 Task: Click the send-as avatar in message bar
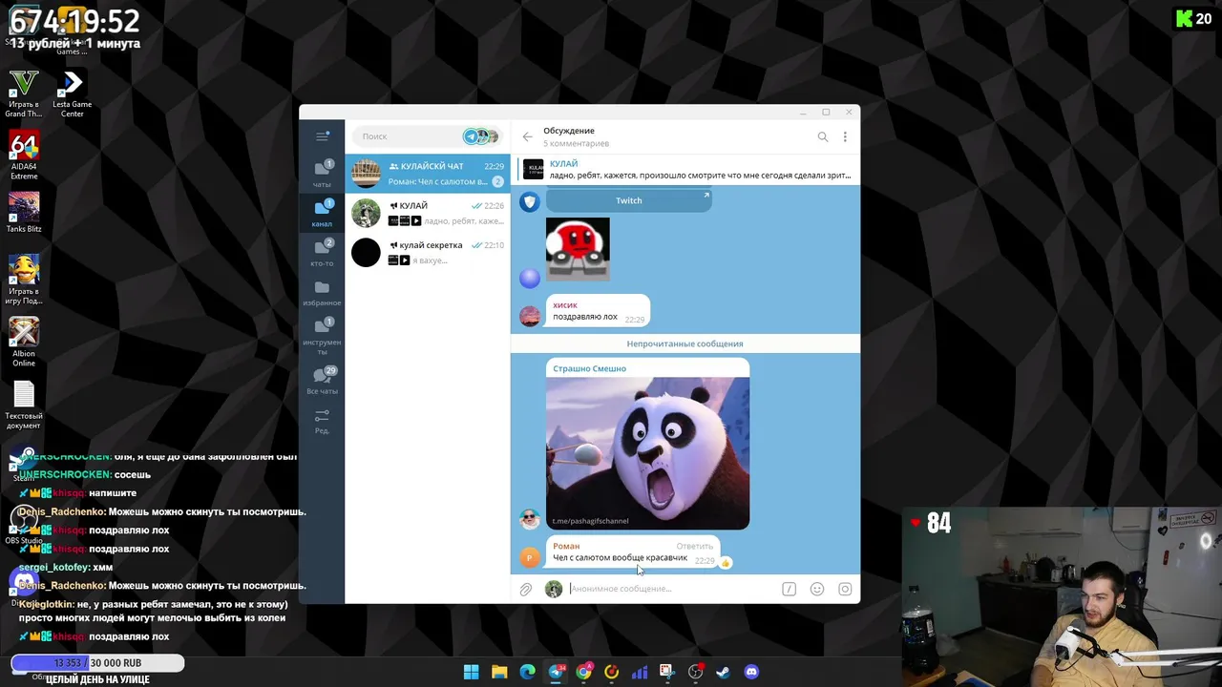tap(554, 590)
